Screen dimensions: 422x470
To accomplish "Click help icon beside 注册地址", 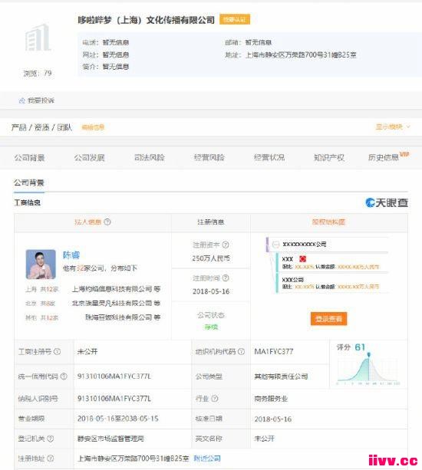I will point(51,458).
